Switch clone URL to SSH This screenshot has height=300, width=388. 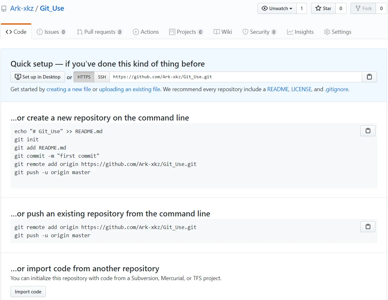102,77
